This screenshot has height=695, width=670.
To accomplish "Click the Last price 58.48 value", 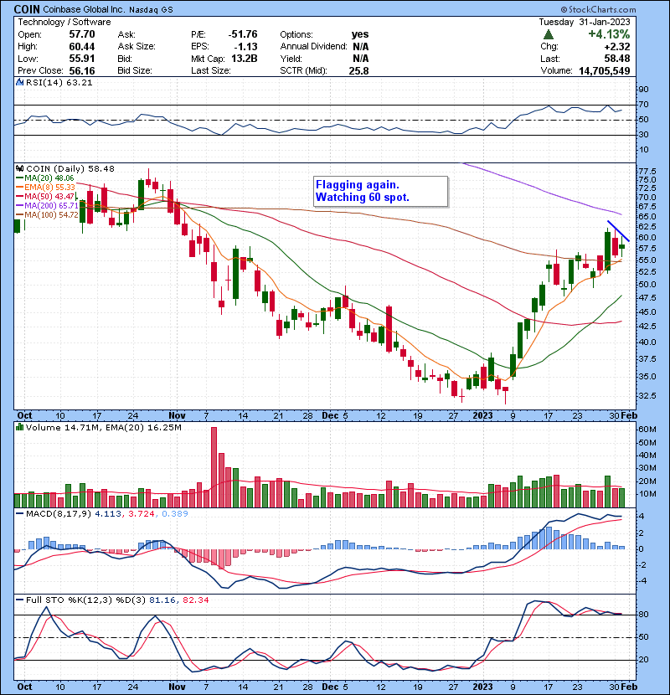I will 616,59.
